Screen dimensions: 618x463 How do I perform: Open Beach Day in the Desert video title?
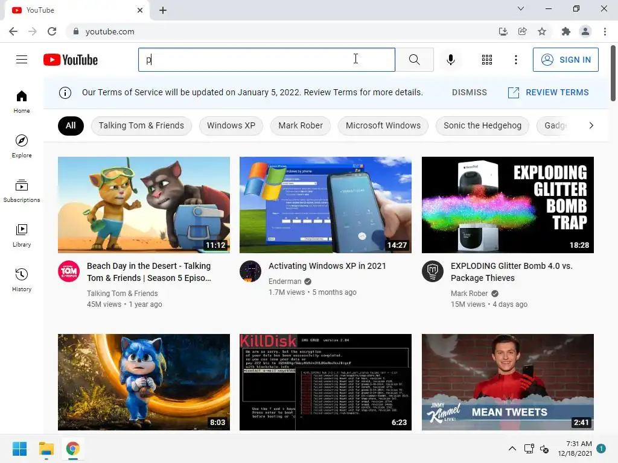coord(149,272)
